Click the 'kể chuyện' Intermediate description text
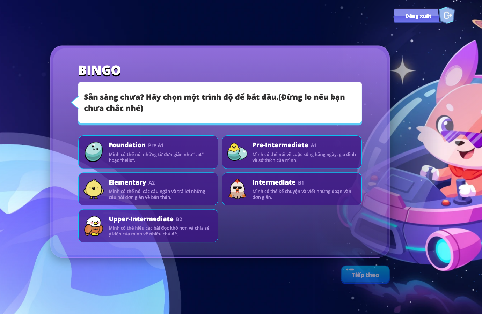 point(302,194)
